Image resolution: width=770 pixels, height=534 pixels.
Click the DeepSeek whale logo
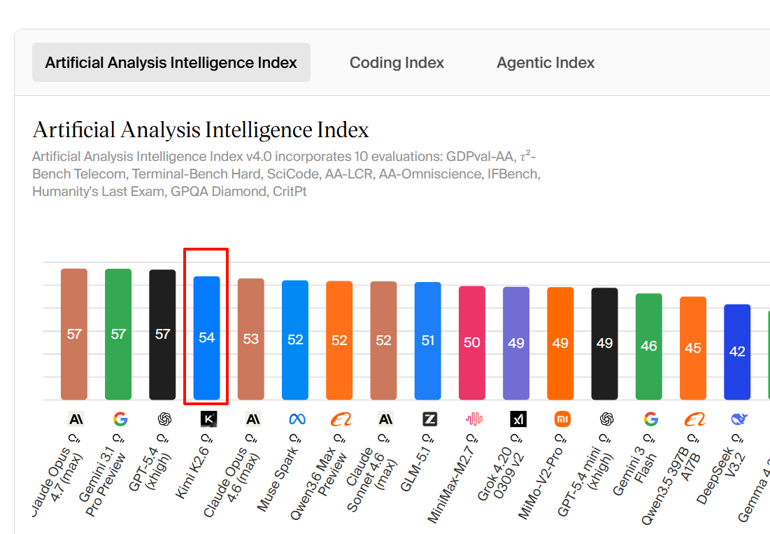coord(739,419)
